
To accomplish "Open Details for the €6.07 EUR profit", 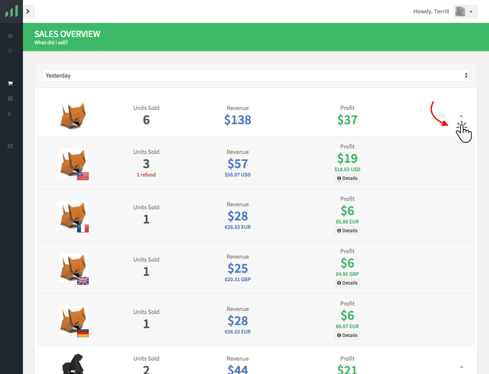I will pyautogui.click(x=347, y=335).
